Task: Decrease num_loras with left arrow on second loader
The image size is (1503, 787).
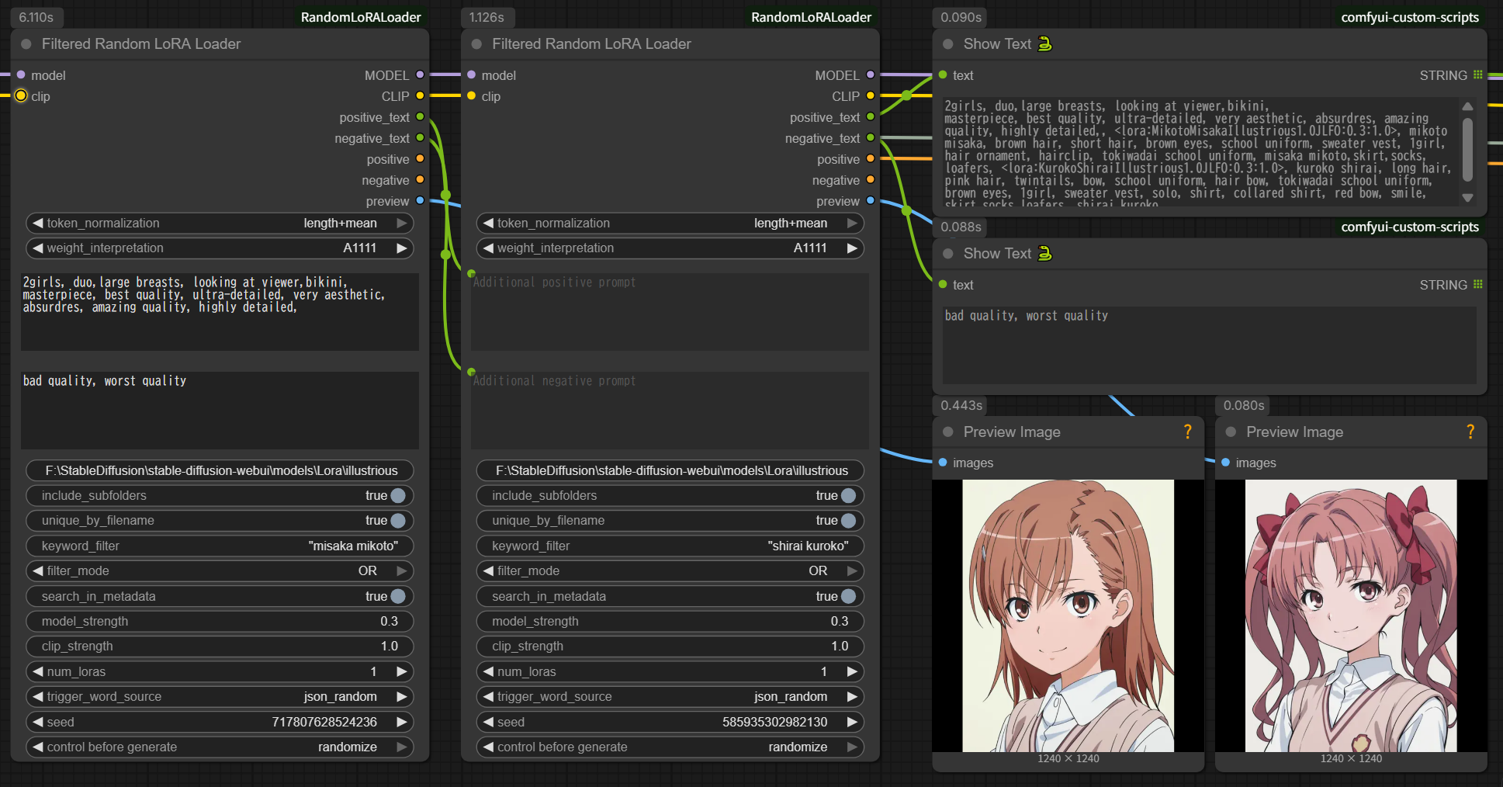Action: click(488, 671)
